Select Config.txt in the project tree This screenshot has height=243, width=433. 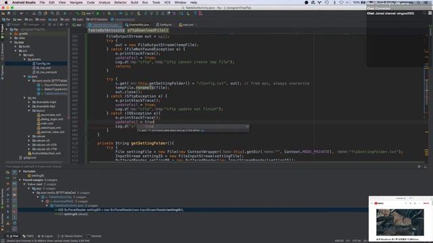(43, 63)
